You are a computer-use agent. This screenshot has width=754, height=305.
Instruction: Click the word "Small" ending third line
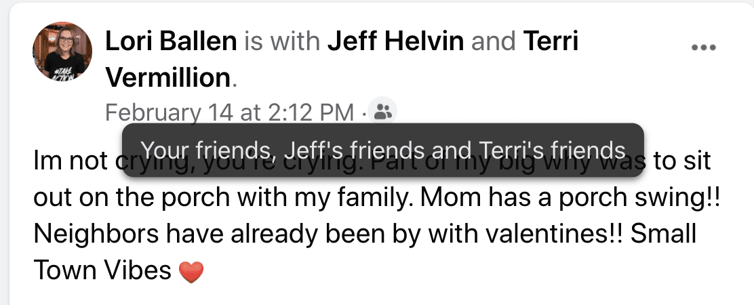[664, 234]
